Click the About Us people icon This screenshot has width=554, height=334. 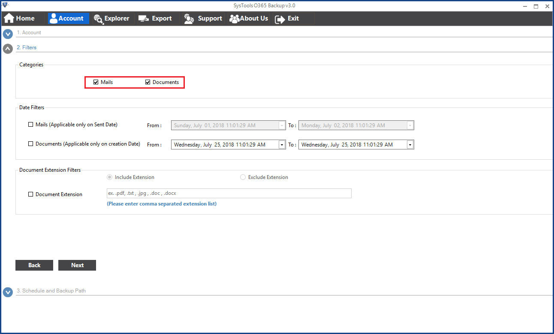point(234,18)
